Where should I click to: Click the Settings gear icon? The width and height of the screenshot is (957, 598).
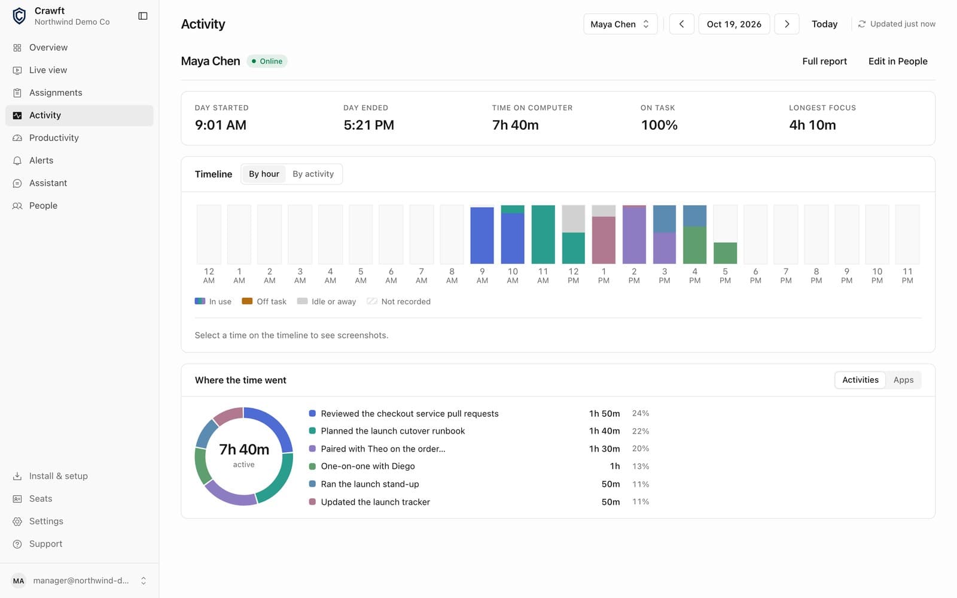point(17,521)
